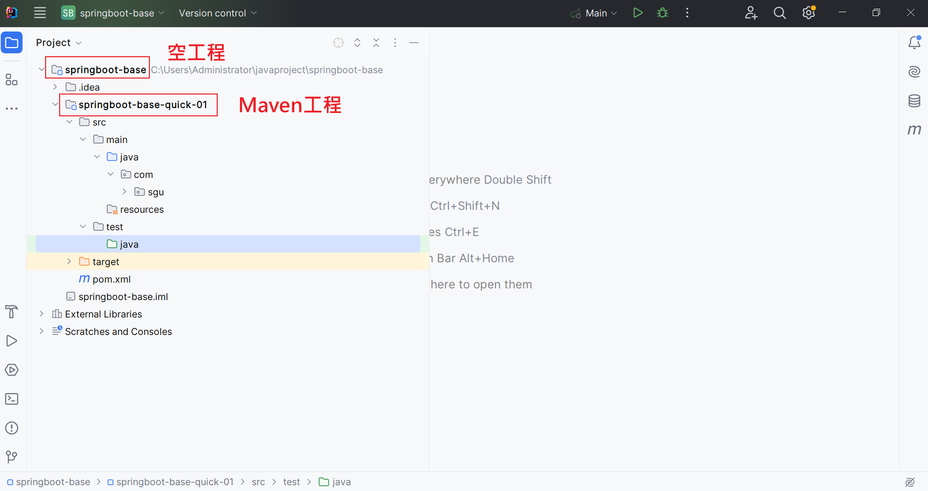
Task: Debug the Main configuration
Action: [662, 13]
